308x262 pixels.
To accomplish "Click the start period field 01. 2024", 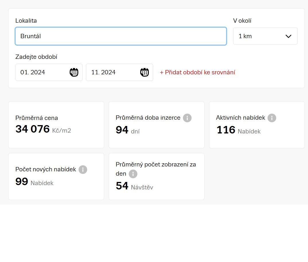I will coord(49,72).
